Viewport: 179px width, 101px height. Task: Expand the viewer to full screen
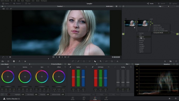tap(116, 6)
